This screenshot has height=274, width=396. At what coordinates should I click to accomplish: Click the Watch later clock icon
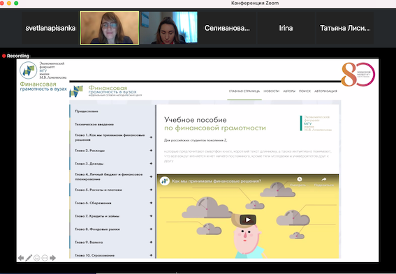point(300,179)
